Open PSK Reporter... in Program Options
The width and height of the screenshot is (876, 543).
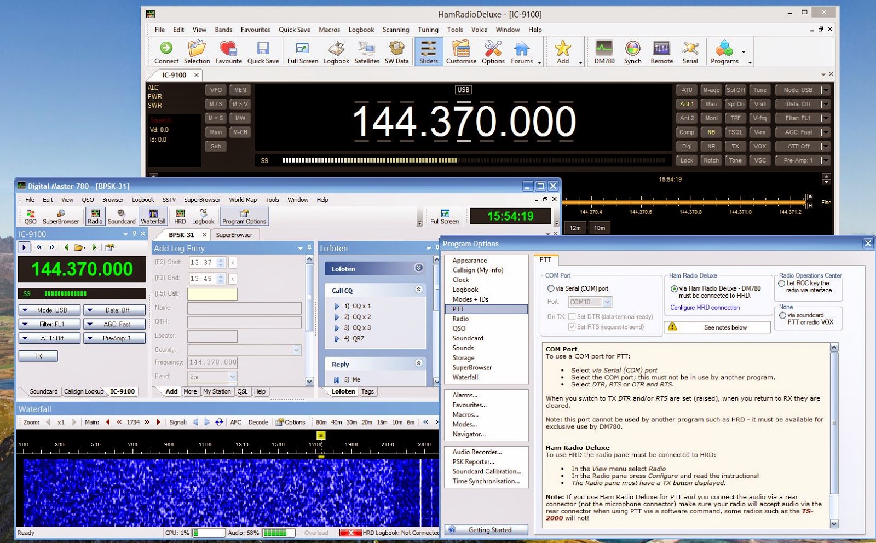coord(473,461)
